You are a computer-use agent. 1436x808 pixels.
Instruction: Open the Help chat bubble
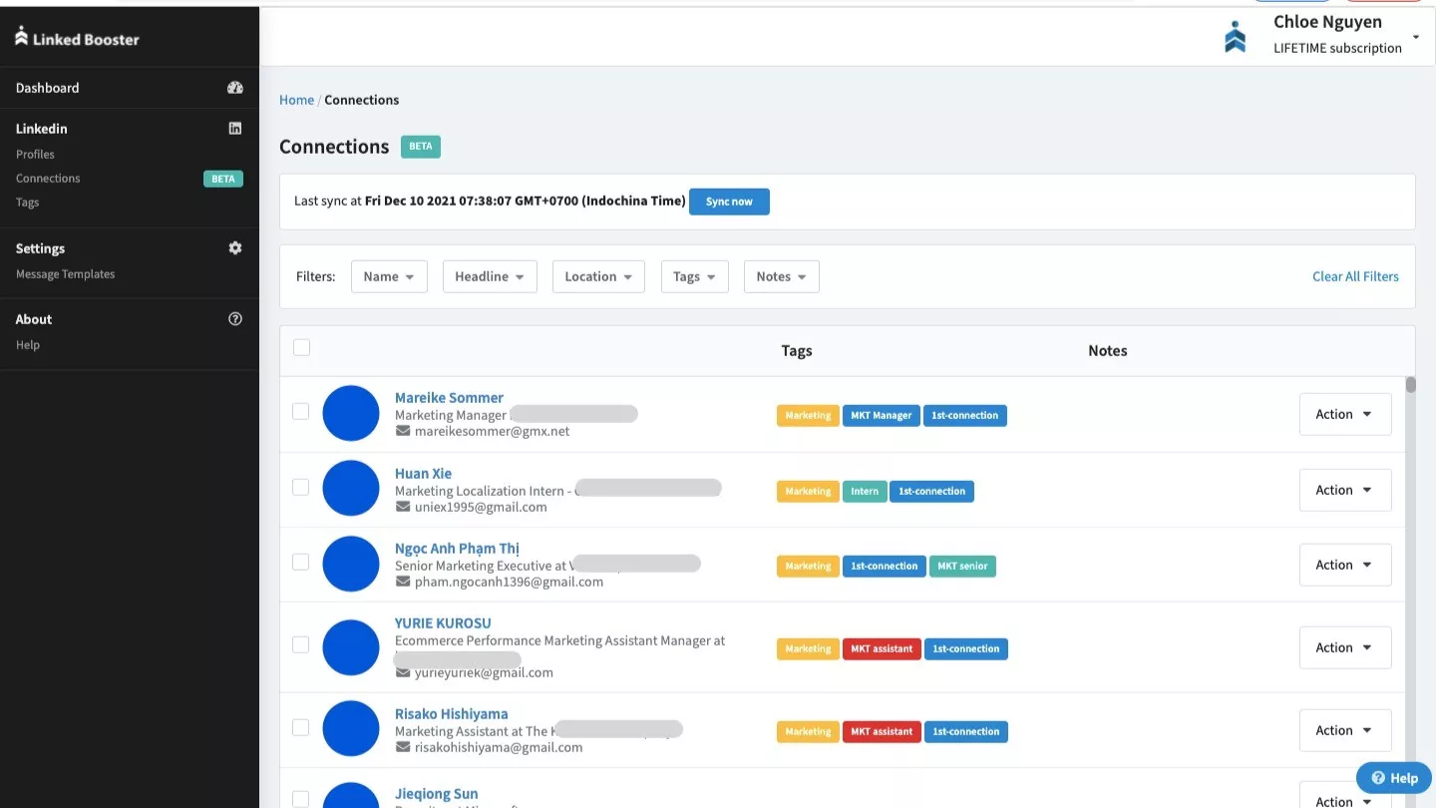click(x=1393, y=778)
